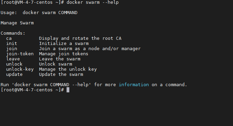Click the typed 'docker swarm --help' command
This screenshot has width=233, height=126.
point(93,2)
